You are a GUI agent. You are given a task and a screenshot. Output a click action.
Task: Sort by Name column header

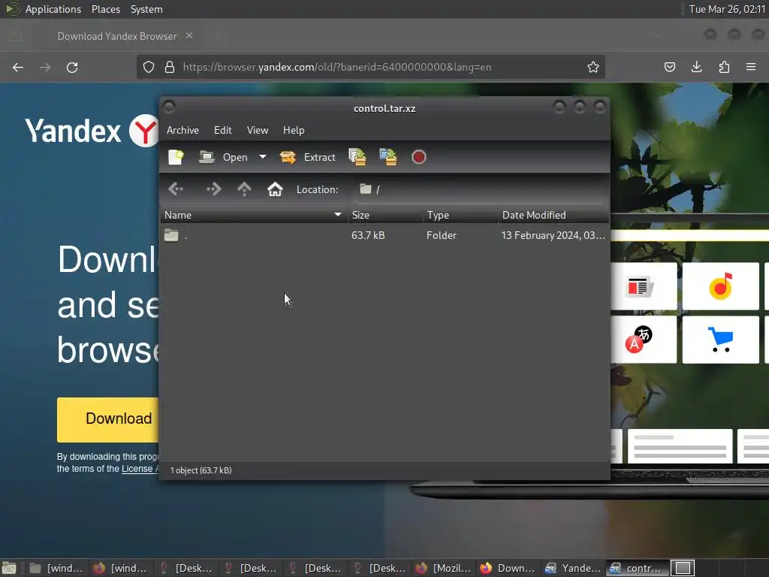[254, 215]
